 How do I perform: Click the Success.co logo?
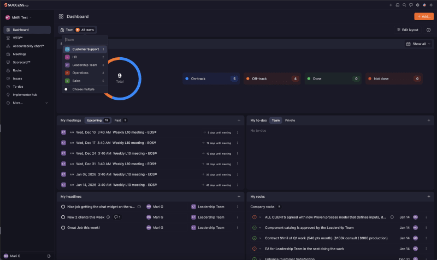tap(16, 5)
